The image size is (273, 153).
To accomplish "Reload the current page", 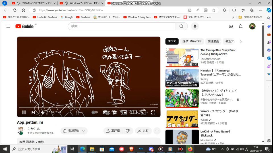I will [x=15, y=10].
